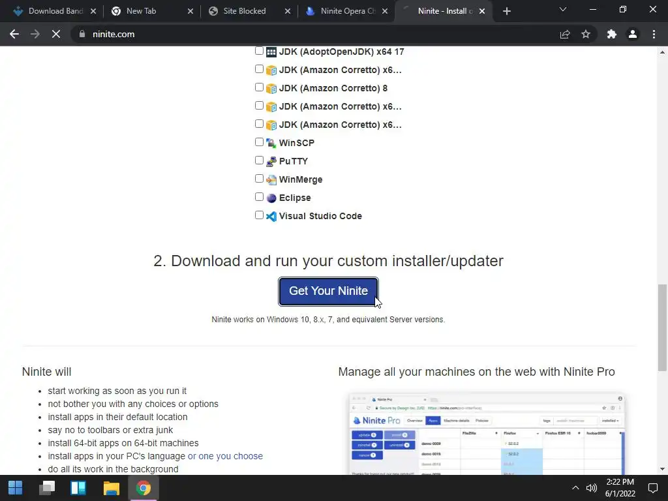Stop page loading with the X icon
Image resolution: width=668 pixels, height=501 pixels.
(56, 34)
